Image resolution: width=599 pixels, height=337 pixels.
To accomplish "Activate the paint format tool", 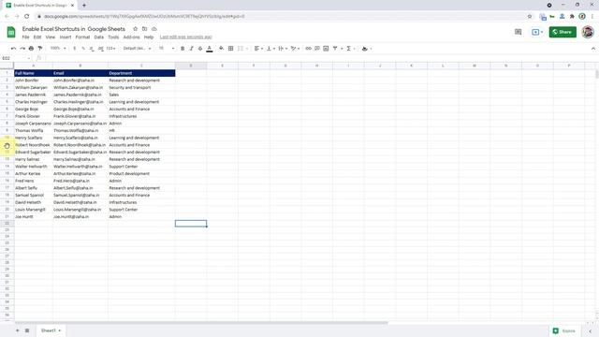I will [x=39, y=49].
